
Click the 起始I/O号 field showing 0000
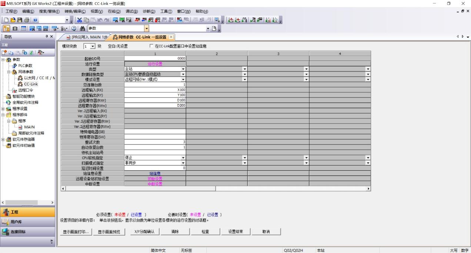(155, 58)
